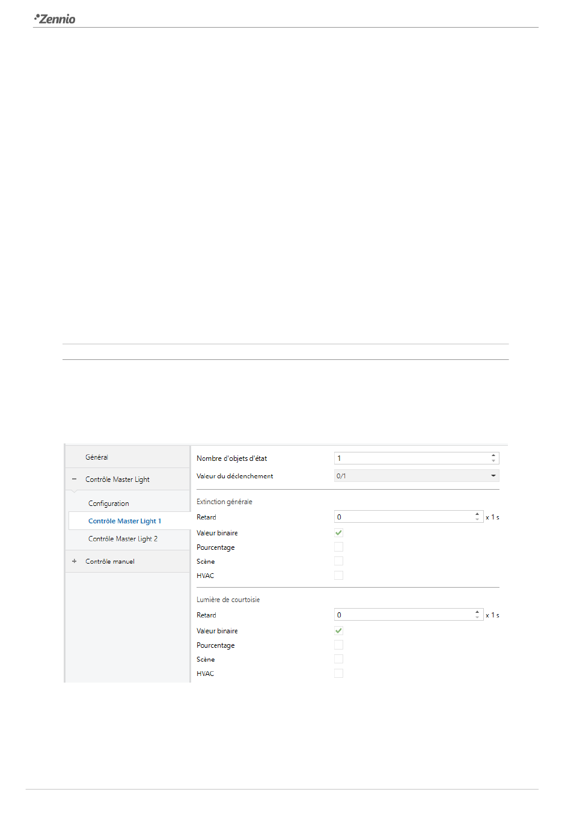
Task: Decrease Nombre d'objets d'état value
Action: 493,461
